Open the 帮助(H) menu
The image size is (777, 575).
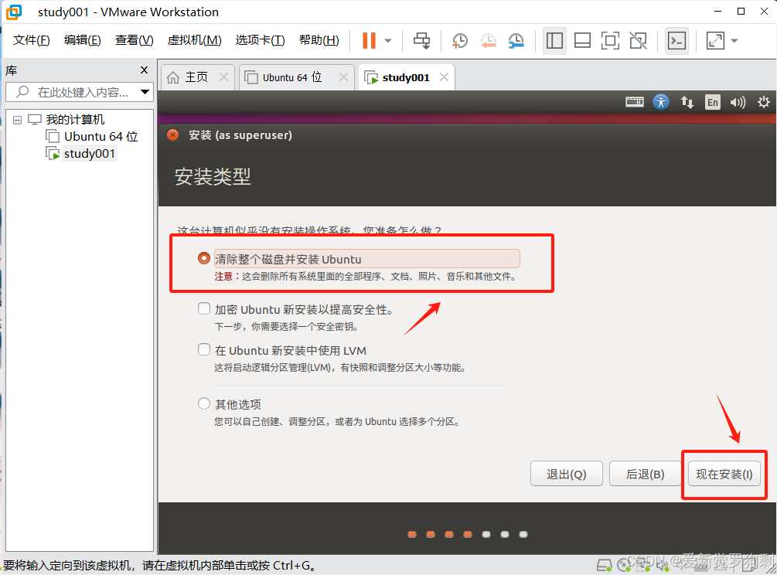[x=319, y=40]
